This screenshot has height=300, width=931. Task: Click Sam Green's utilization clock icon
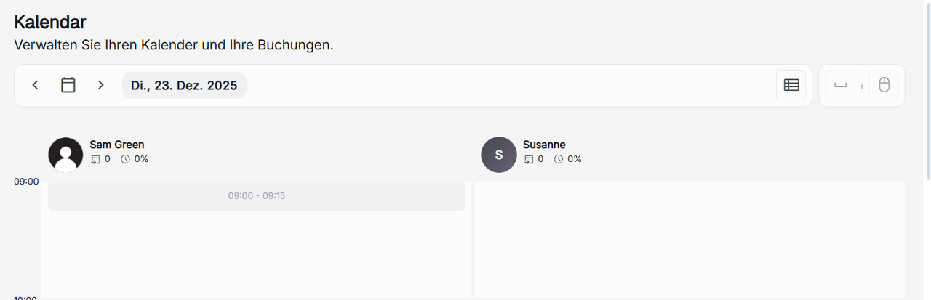point(125,159)
